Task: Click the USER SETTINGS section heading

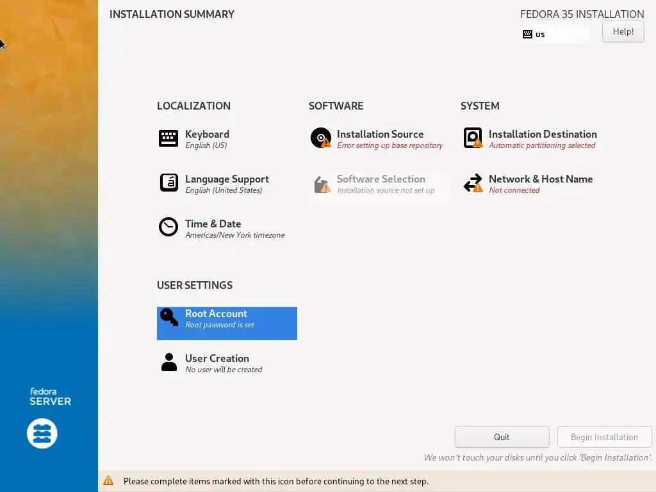Action: coord(195,285)
